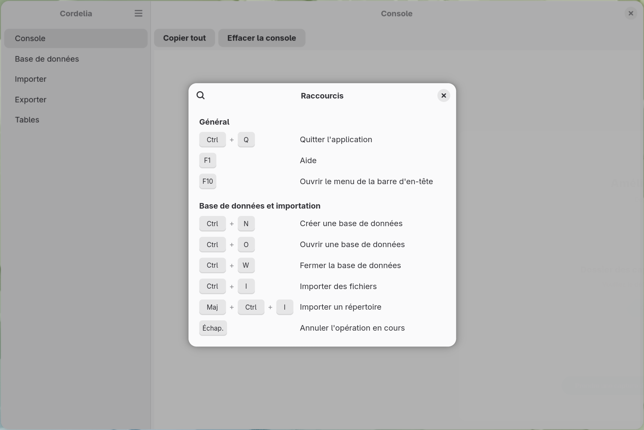Select 'Quitter l'application' shortcut text
Viewport: 644px width, 430px height.
pyautogui.click(x=336, y=140)
